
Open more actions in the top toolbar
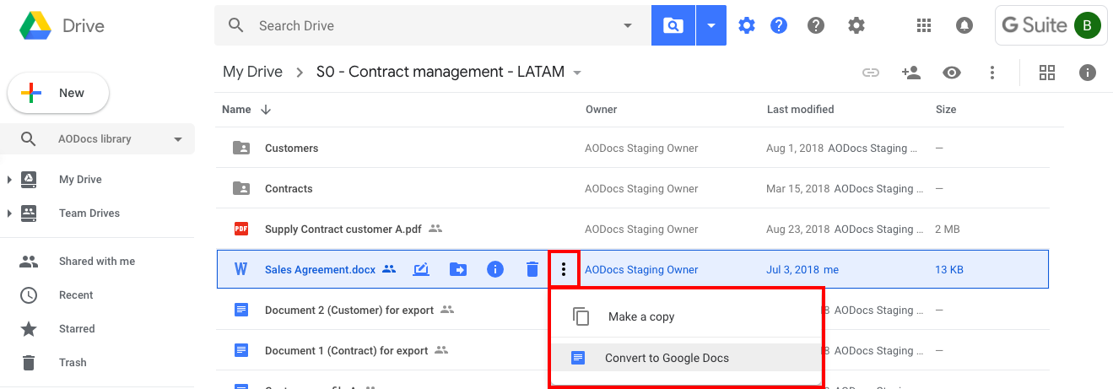click(992, 73)
